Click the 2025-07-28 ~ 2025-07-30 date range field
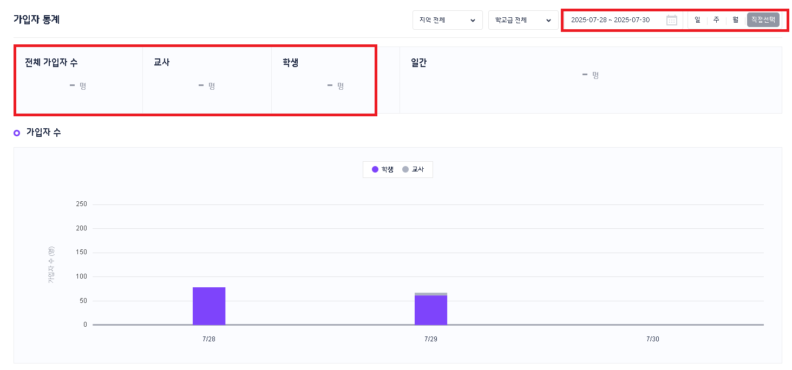792x370 pixels. (610, 20)
